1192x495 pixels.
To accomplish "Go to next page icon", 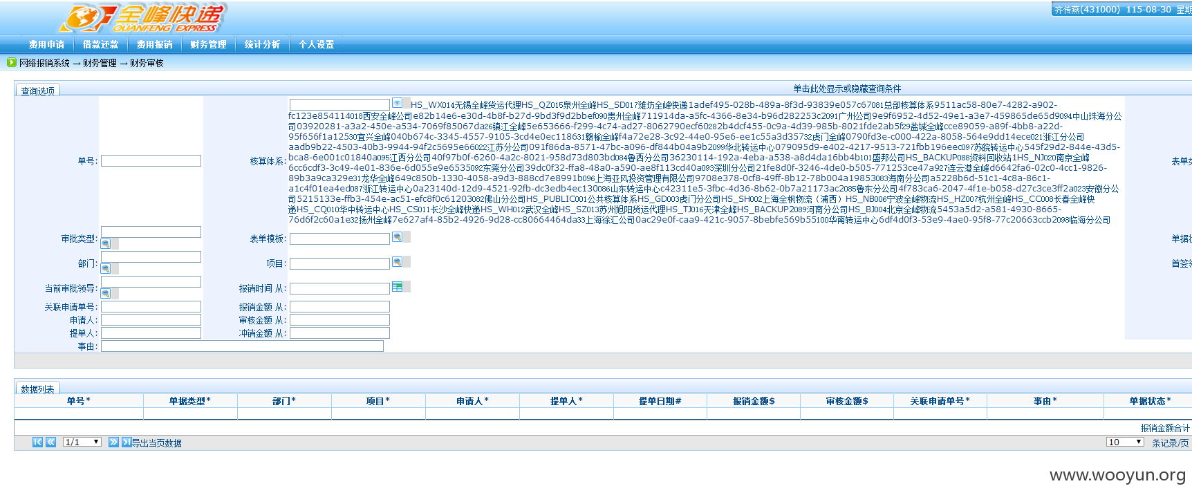I will 113,442.
